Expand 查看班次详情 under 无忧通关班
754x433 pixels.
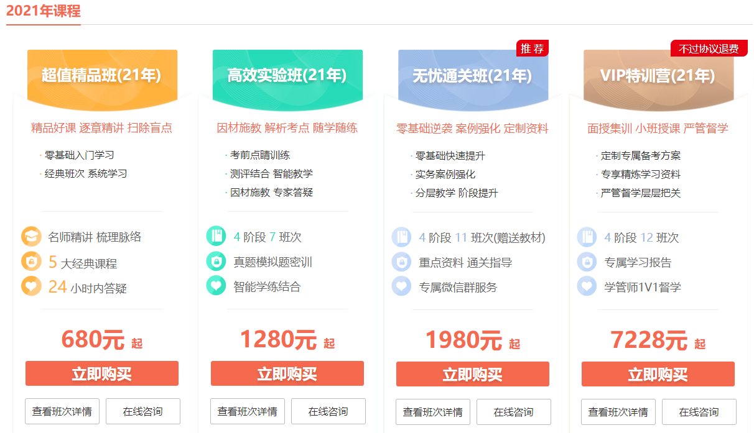[432, 411]
